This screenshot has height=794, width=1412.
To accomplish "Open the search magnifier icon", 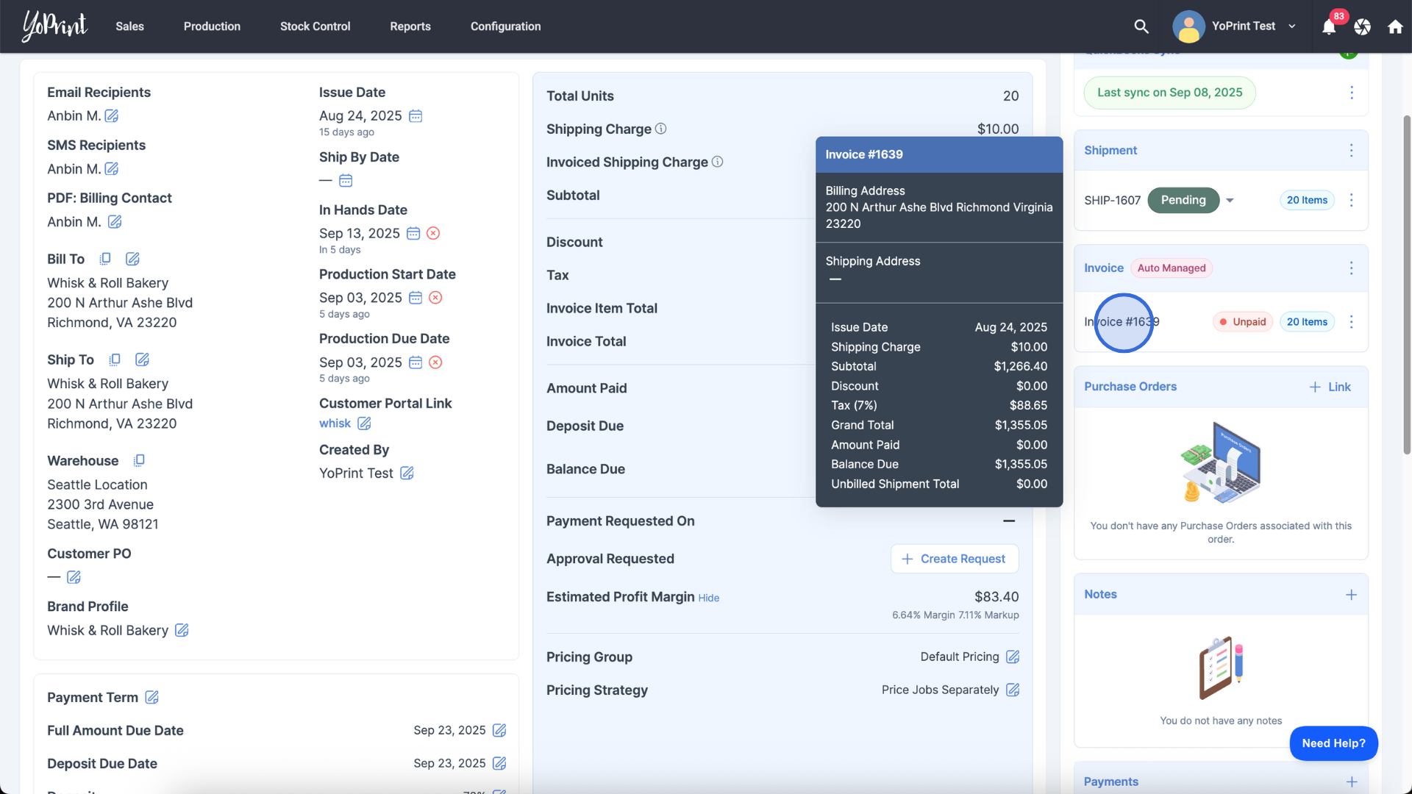I will point(1141,26).
